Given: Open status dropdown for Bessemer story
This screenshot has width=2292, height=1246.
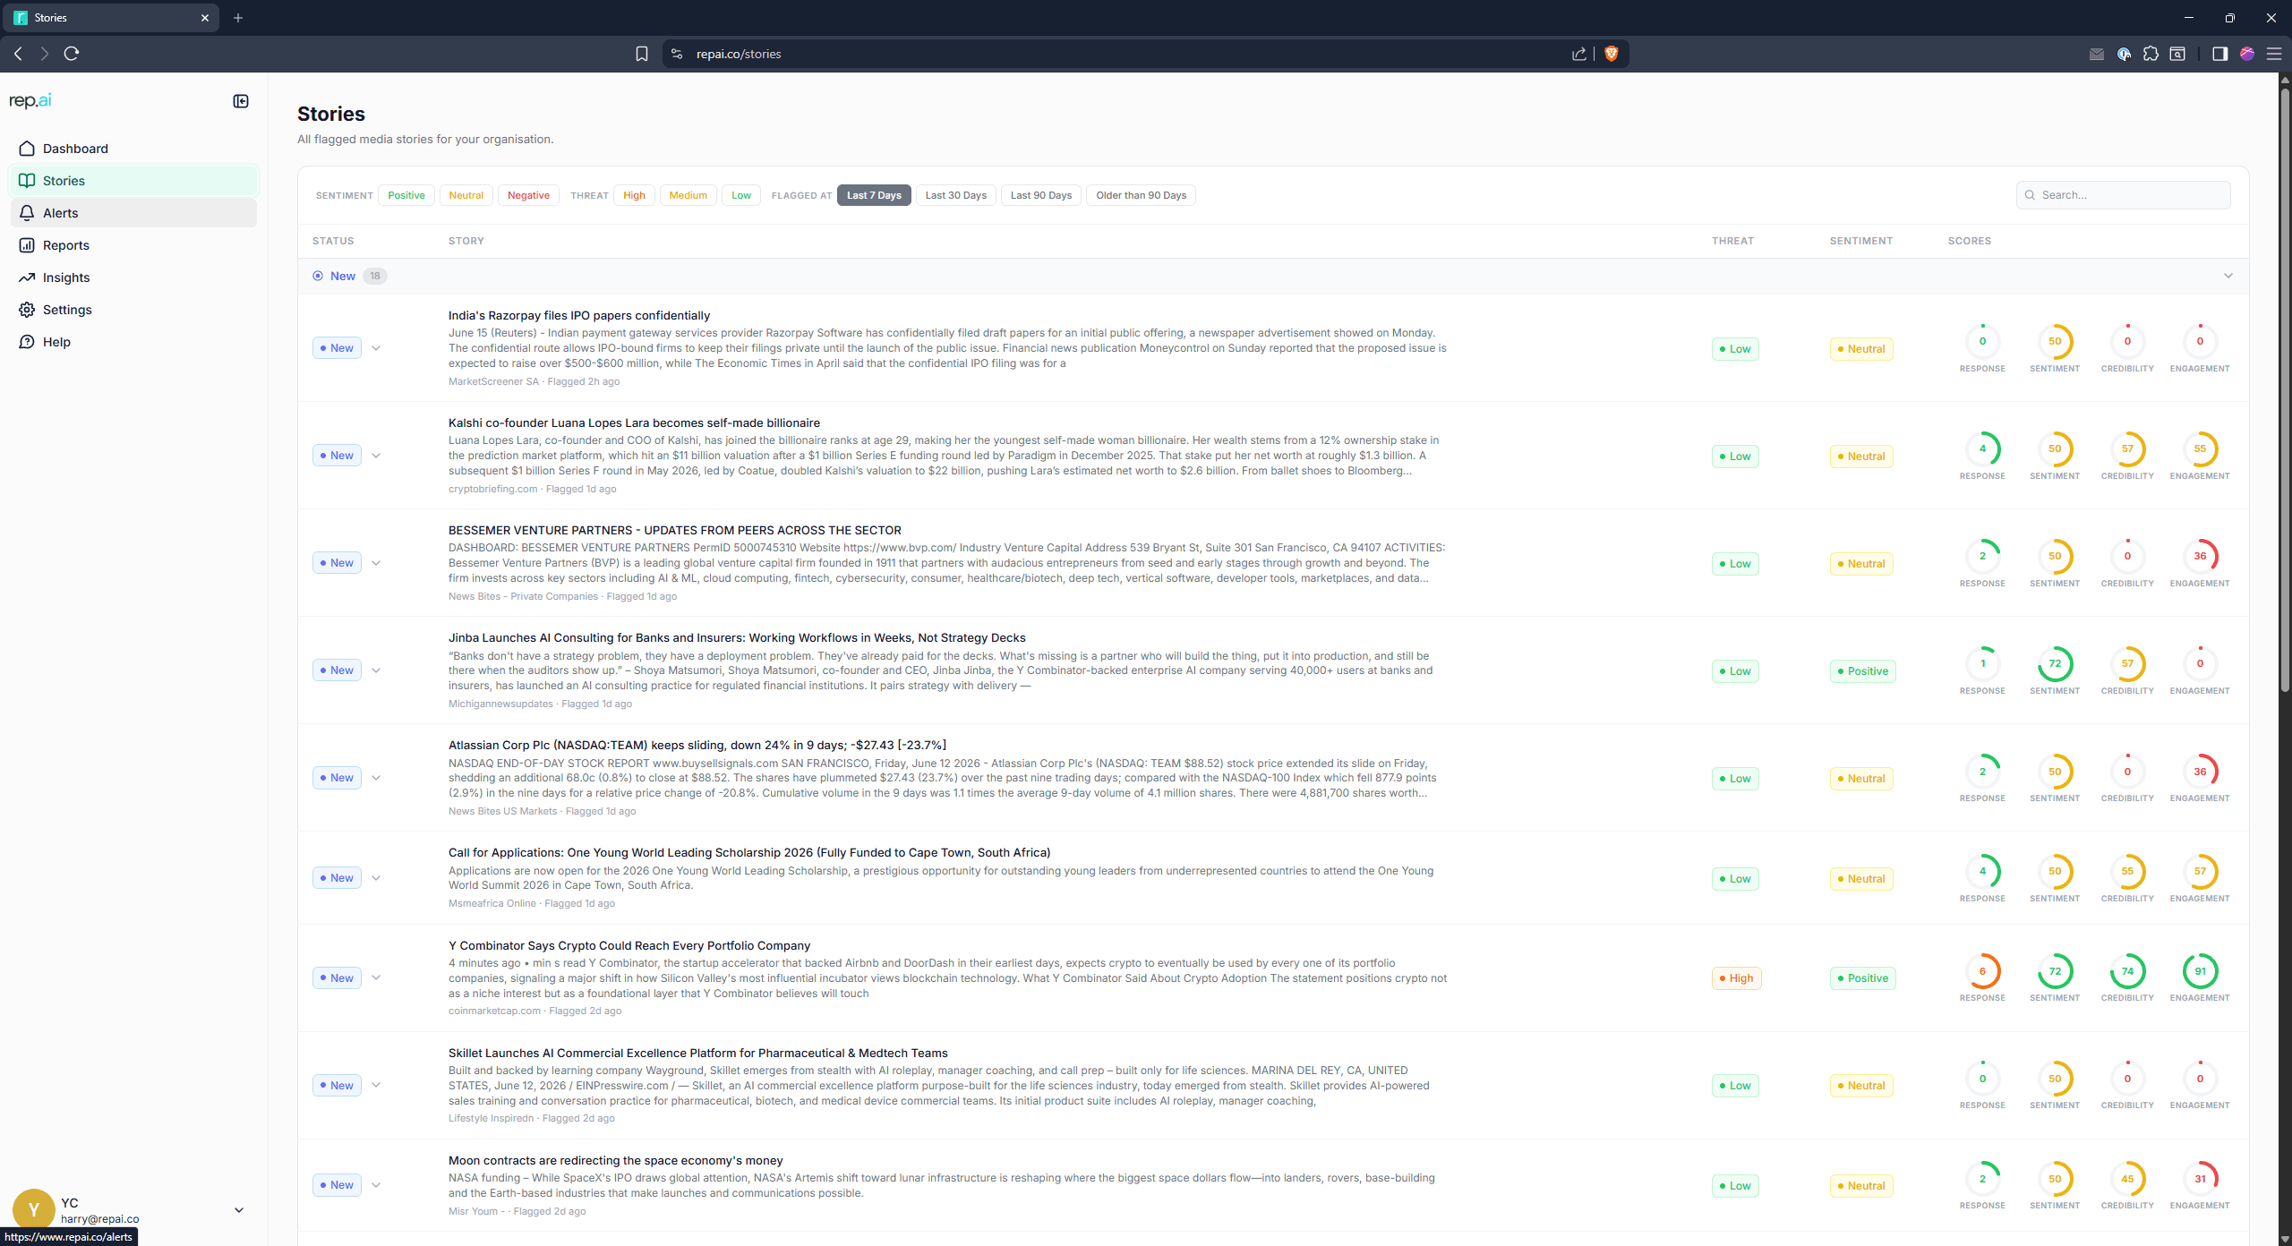Looking at the screenshot, I should pyautogui.click(x=376, y=563).
